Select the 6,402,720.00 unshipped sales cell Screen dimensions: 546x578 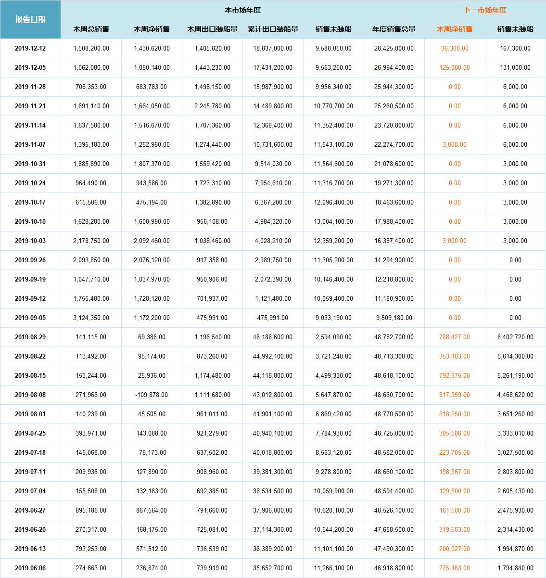tap(515, 337)
